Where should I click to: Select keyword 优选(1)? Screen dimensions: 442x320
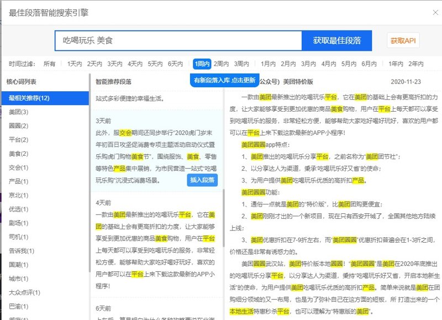18,209
